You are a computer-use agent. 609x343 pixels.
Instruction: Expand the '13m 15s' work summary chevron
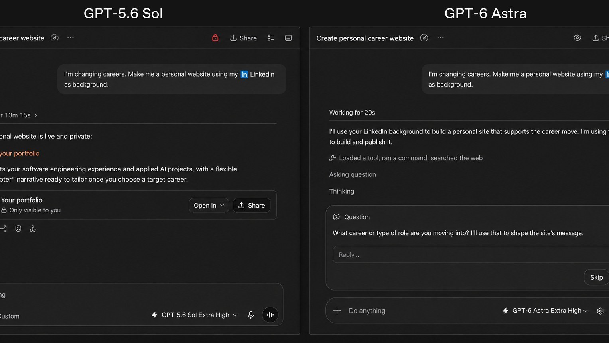pyautogui.click(x=36, y=115)
